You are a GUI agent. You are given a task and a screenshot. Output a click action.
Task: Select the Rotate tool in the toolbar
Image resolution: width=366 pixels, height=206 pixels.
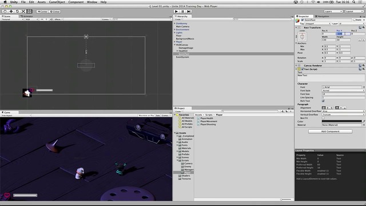tap(17, 11)
